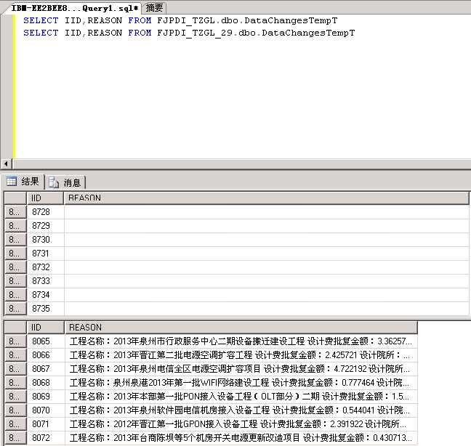Select the row header for IID 8728
The image size is (471, 446).
(15, 212)
